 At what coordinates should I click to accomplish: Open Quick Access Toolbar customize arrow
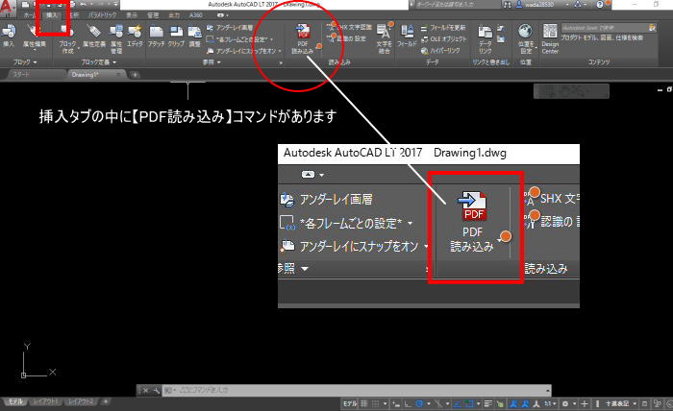[x=116, y=4]
